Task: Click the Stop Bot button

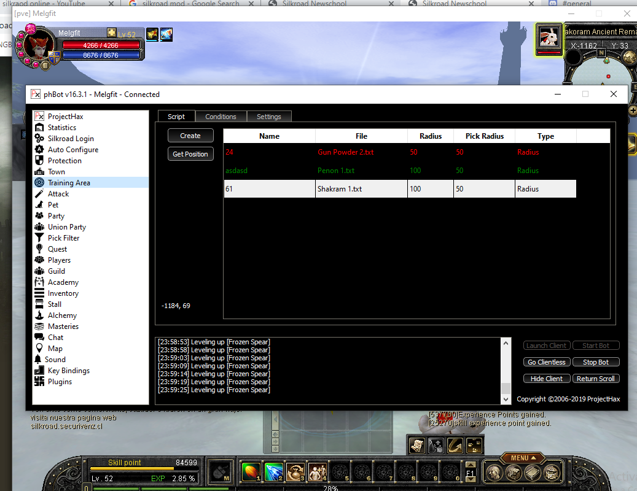Action: [x=595, y=362]
